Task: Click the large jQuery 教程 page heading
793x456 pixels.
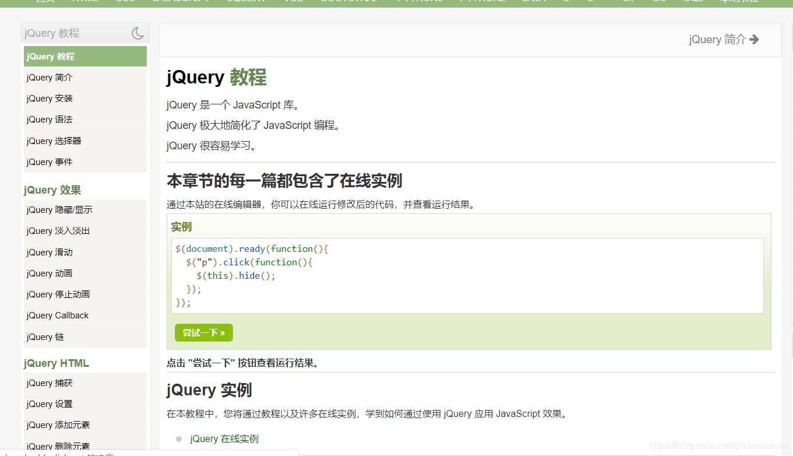Action: click(x=217, y=77)
